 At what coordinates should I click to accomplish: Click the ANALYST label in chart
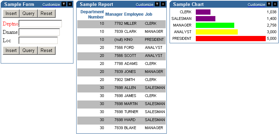pos(183,32)
